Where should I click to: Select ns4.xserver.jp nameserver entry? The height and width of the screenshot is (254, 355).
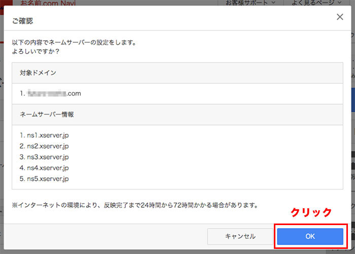tap(44, 168)
